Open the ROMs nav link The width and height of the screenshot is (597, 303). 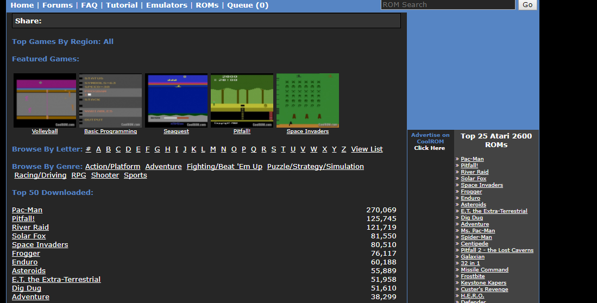tap(207, 5)
